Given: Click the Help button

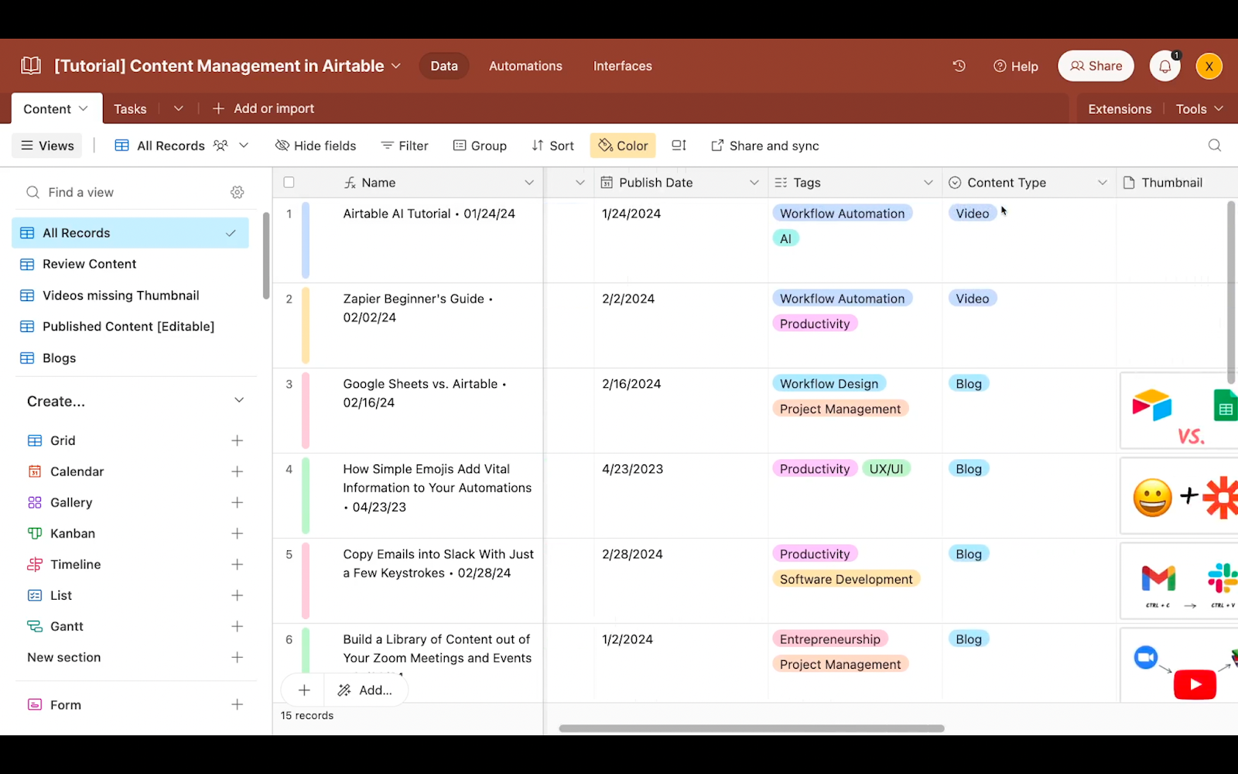Looking at the screenshot, I should (1015, 67).
